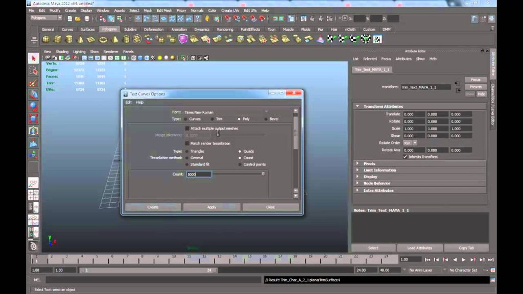
Task: Click the yellow light sphere viewport icon
Action: tap(160, 58)
